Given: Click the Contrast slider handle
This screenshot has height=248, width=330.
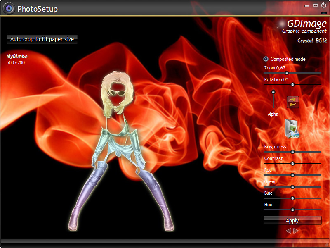Looking at the screenshot, I should (292, 164).
